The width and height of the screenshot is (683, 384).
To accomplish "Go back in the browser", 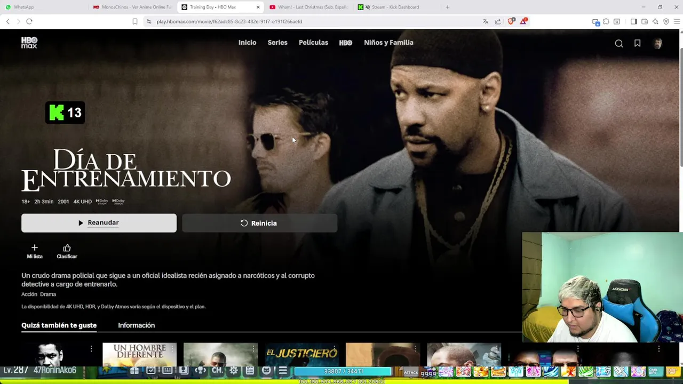I will pos(8,21).
